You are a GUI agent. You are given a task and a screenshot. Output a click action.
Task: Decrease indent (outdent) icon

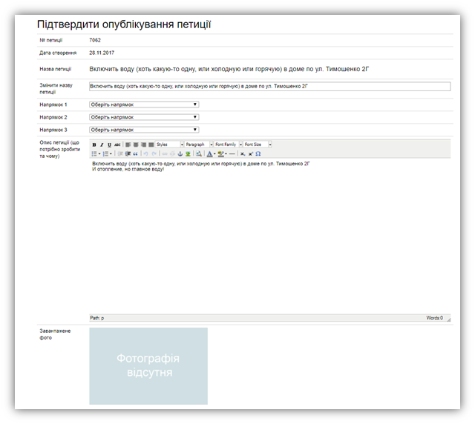(120, 153)
